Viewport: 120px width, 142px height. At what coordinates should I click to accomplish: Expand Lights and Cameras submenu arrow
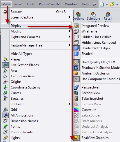[70, 37]
